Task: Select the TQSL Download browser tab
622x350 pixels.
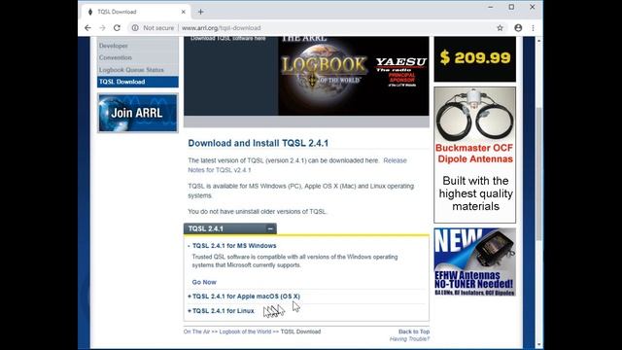Action: (136, 12)
